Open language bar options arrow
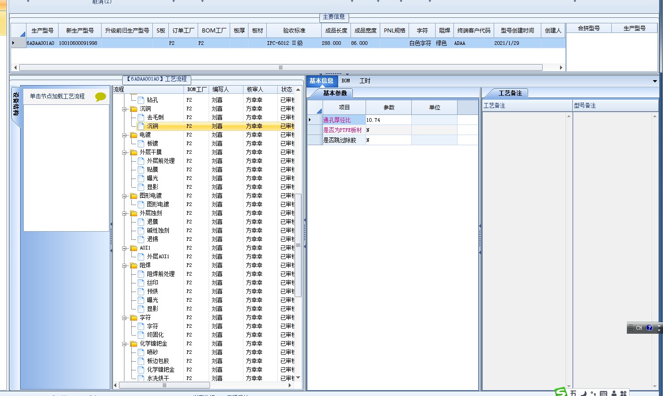The width and height of the screenshot is (663, 396). coord(659,330)
